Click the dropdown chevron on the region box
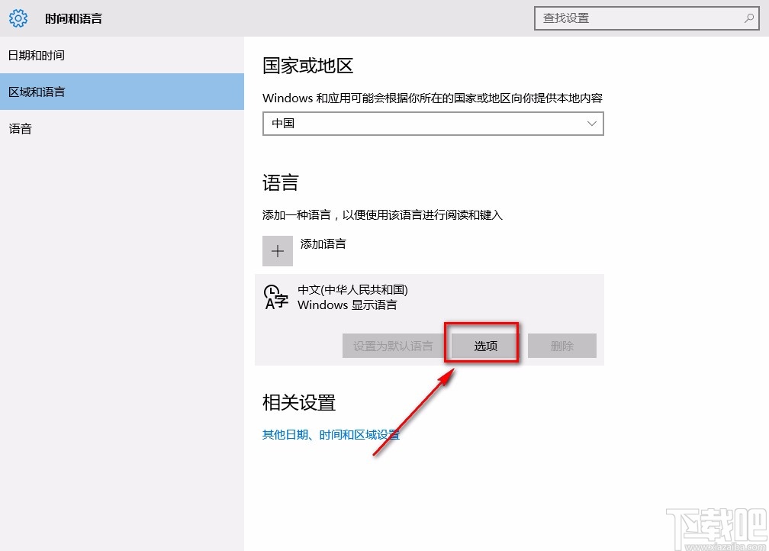This screenshot has height=551, width=769. (x=592, y=124)
